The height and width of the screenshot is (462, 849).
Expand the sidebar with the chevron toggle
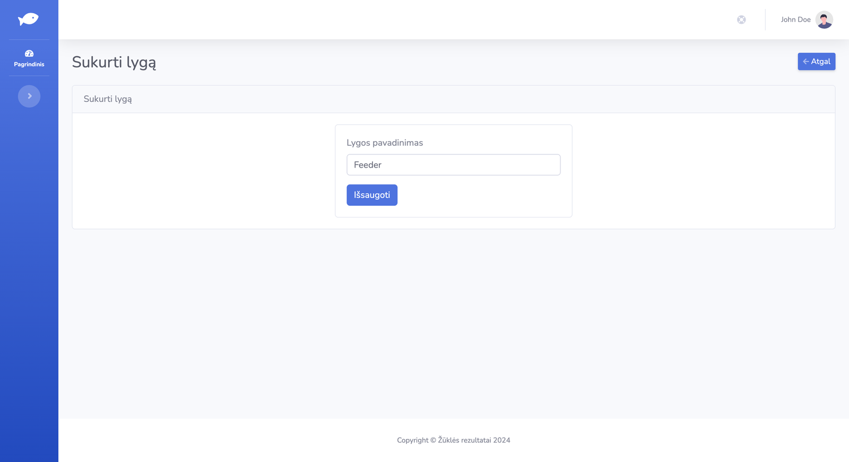(29, 96)
